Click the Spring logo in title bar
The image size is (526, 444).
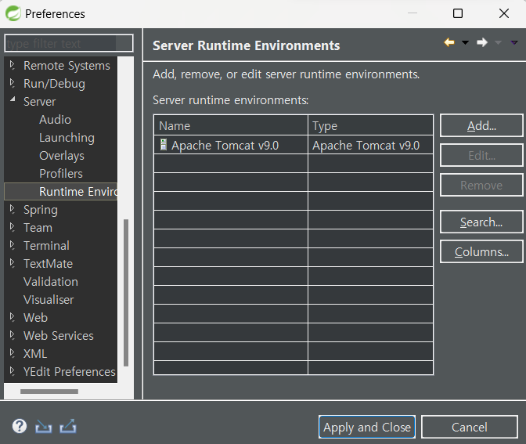tap(13, 13)
